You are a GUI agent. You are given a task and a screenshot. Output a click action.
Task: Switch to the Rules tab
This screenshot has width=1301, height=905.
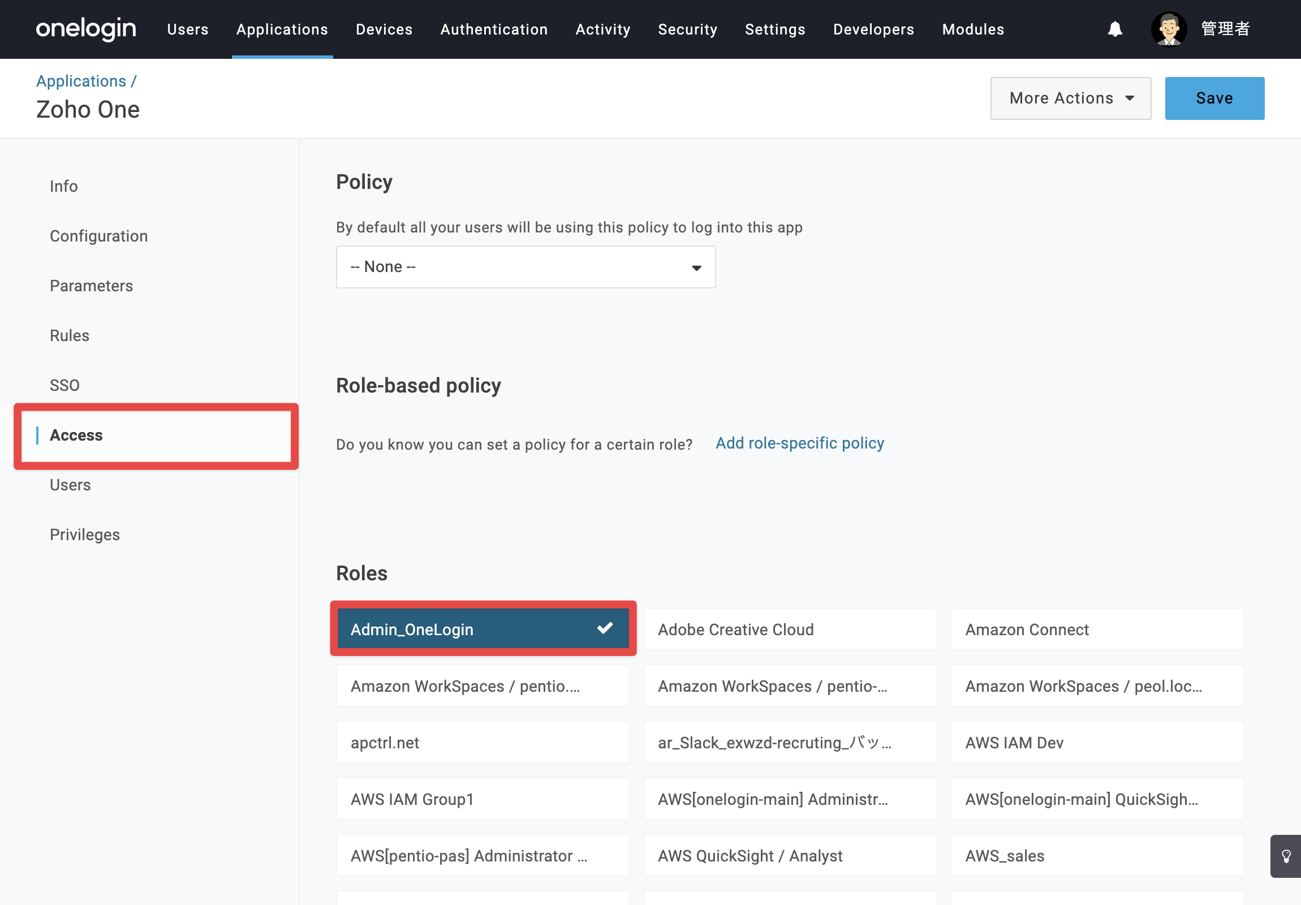[69, 336]
